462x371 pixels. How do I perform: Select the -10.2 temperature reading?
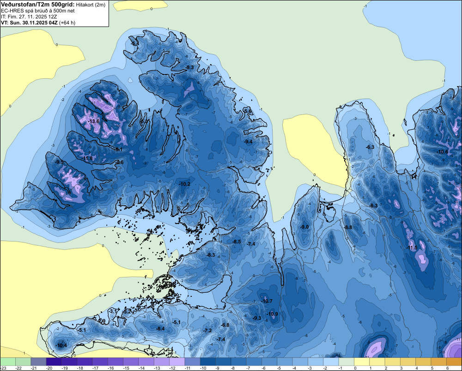[x=185, y=184]
